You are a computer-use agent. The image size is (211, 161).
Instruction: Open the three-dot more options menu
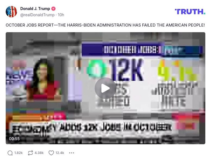(71, 153)
